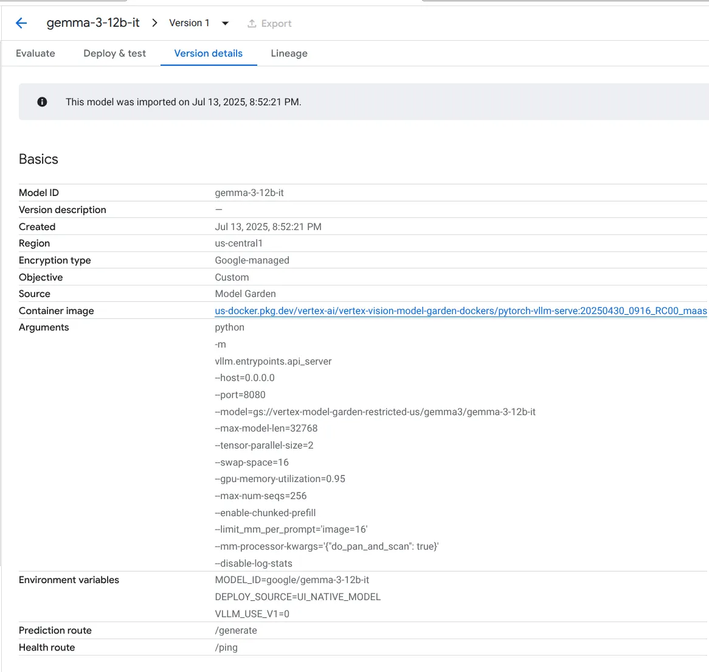Click the VLLM_USE_V1=0 variable
Screen dimensions: 709x672
click(252, 614)
